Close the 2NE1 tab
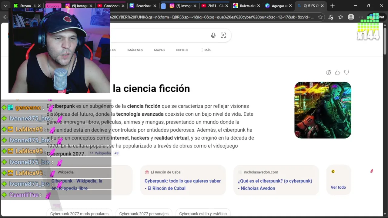 pyautogui.click(x=227, y=6)
